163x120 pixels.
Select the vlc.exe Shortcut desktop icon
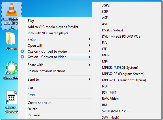point(11,97)
